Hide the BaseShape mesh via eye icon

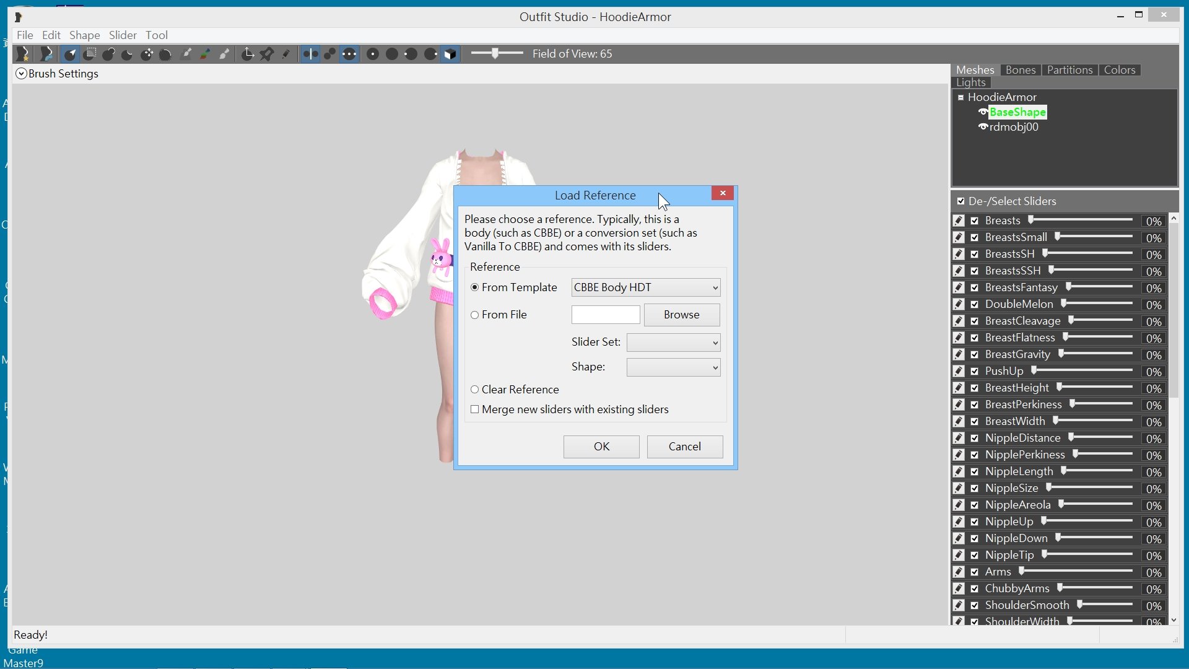[x=983, y=112]
